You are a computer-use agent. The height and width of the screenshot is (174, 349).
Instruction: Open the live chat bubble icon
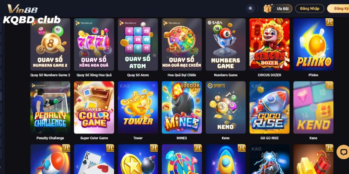pyautogui.click(x=343, y=152)
